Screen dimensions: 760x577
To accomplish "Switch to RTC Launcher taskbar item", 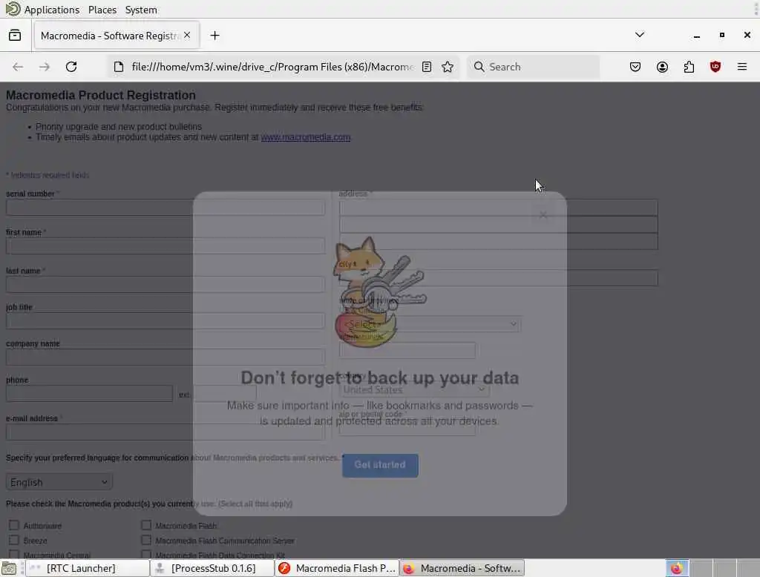I will point(88,568).
